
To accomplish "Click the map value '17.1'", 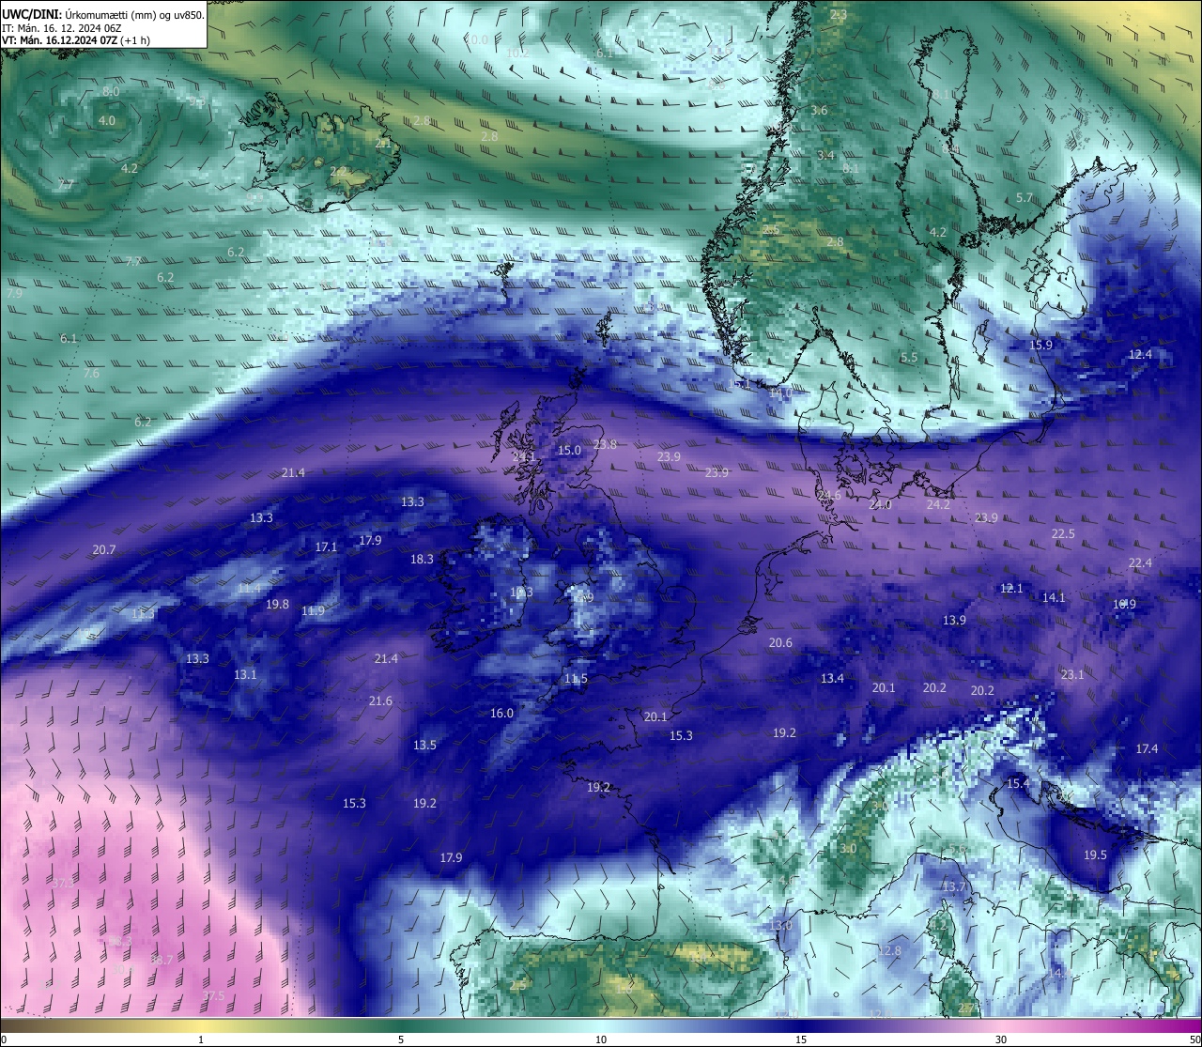I will (326, 547).
